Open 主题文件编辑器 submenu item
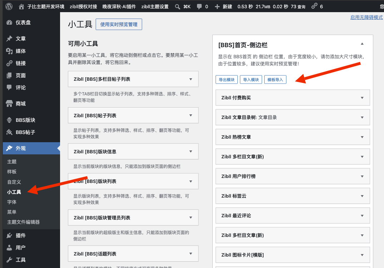This screenshot has height=268, width=384. coord(23,222)
